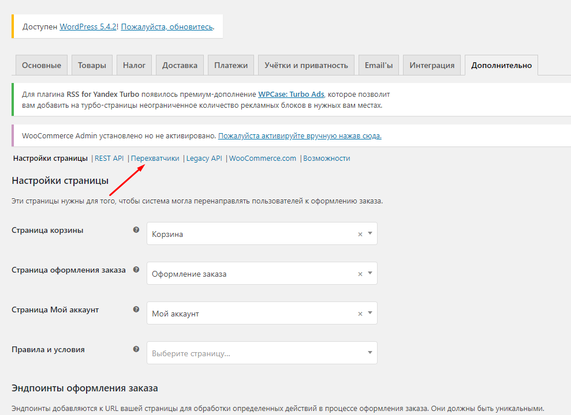The width and height of the screenshot is (571, 415).
Task: Clear the Корзина selection with the × icon
Action: (360, 234)
